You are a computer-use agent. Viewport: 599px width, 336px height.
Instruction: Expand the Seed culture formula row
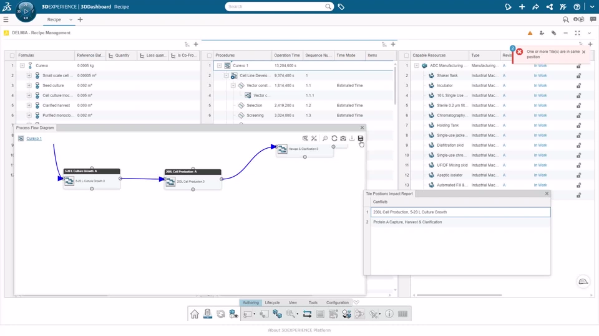pos(29,85)
